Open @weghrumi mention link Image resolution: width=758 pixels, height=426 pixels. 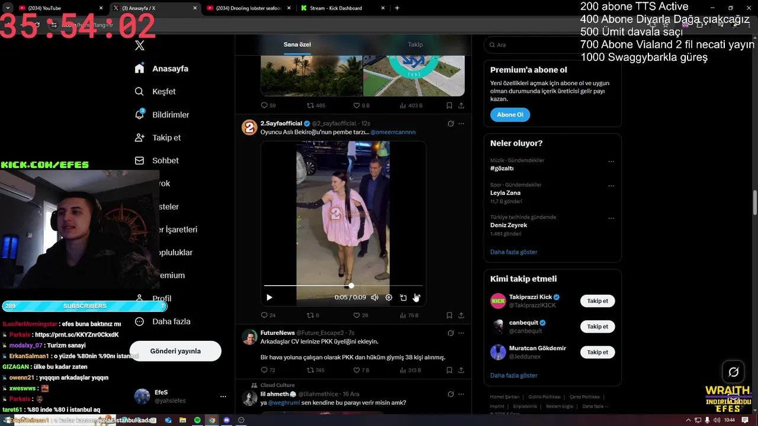(284, 403)
